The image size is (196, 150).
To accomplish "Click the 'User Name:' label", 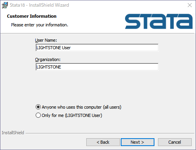I will tap(46, 40).
